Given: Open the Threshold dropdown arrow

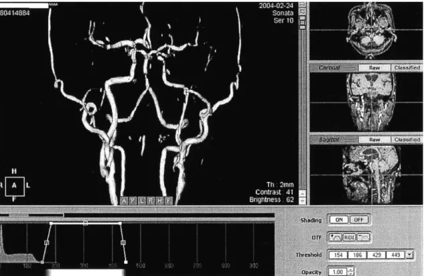Looking at the screenshot, I should pos(409,255).
